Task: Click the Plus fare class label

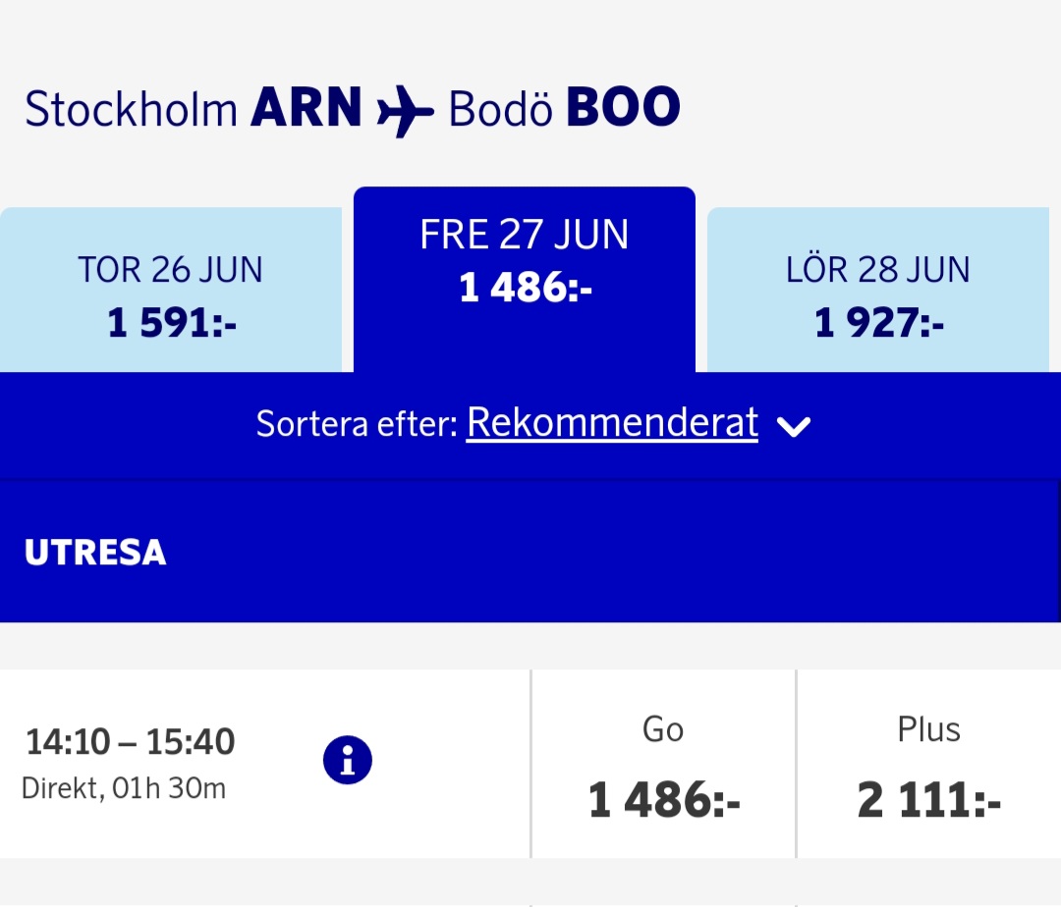Action: pos(928,729)
